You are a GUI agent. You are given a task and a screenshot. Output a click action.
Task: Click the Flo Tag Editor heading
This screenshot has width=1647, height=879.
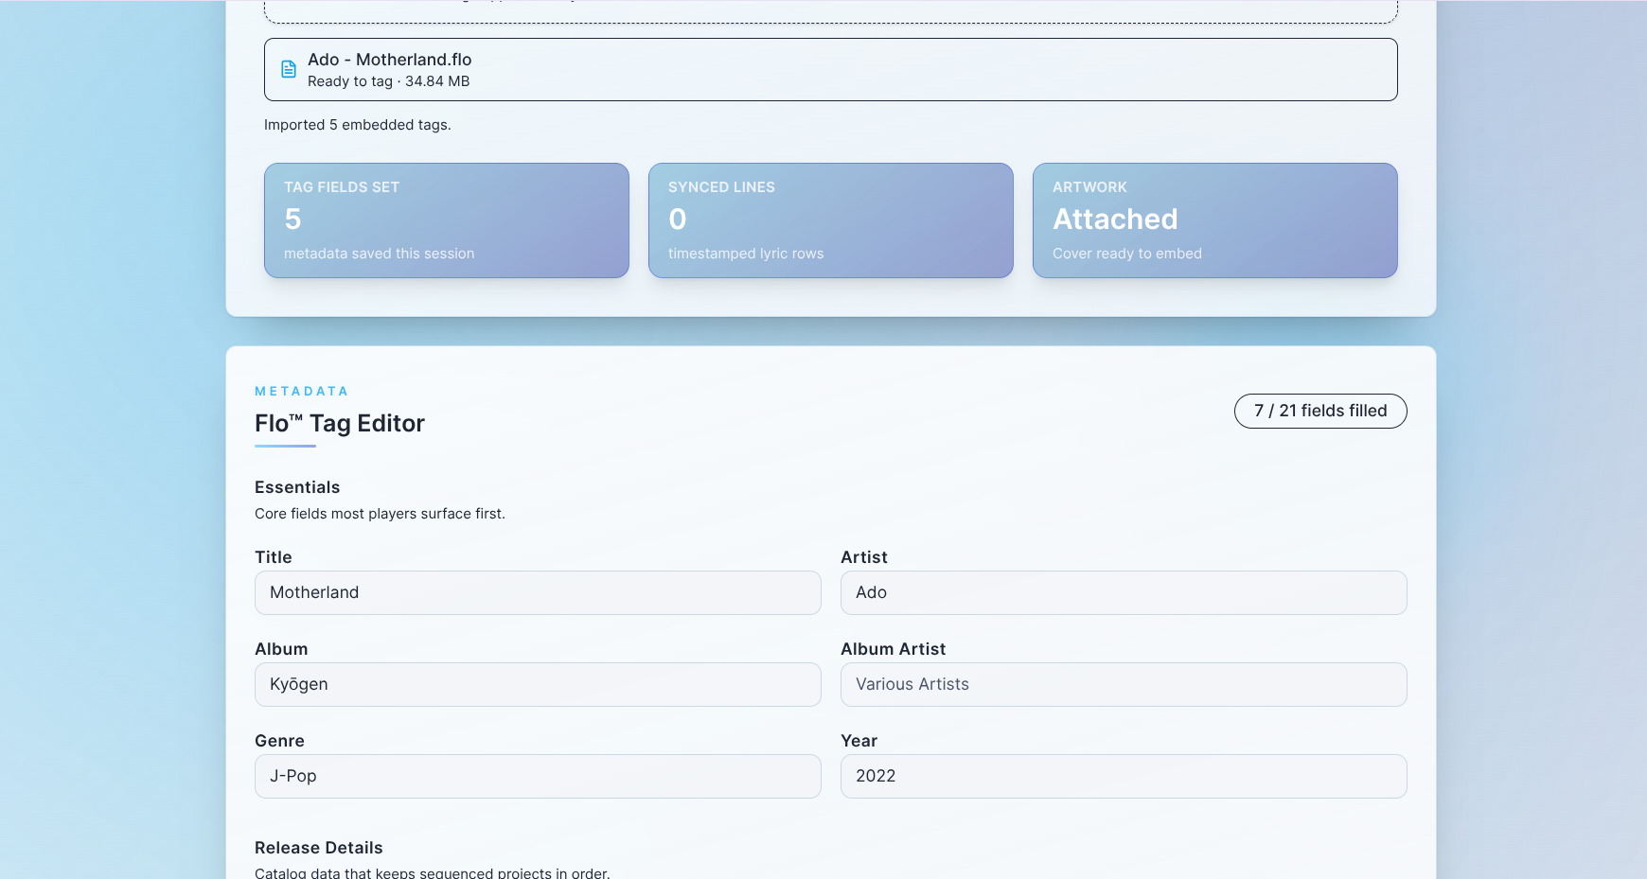point(340,423)
